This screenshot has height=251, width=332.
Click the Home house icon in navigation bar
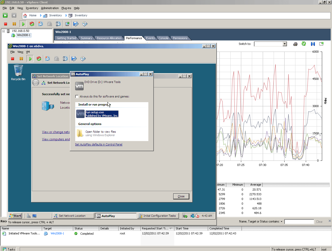point(25,16)
